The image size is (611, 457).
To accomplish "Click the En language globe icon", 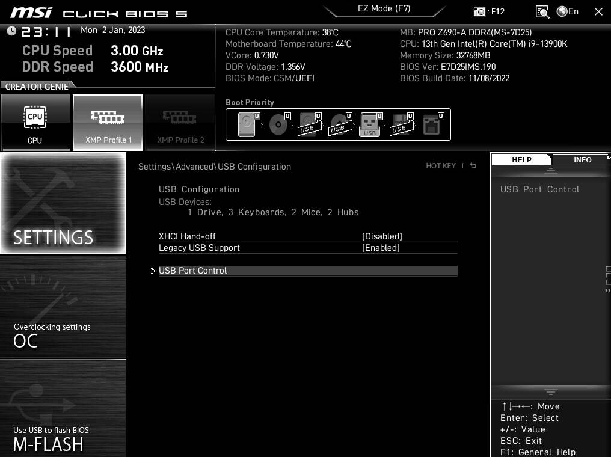I will (x=563, y=11).
